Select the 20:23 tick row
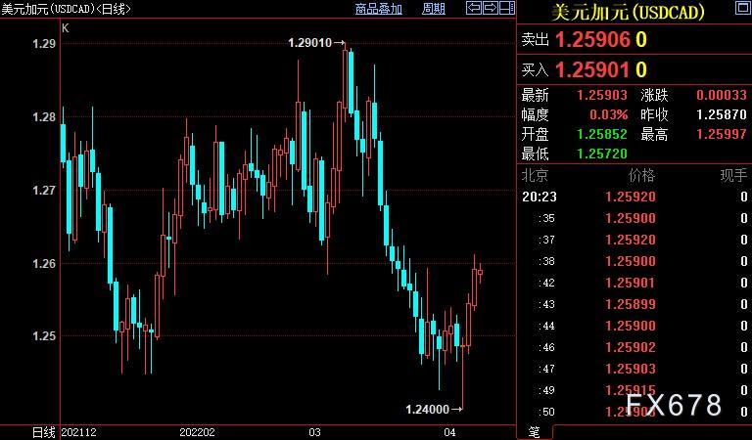Image resolution: width=752 pixels, height=440 pixels. (x=634, y=197)
